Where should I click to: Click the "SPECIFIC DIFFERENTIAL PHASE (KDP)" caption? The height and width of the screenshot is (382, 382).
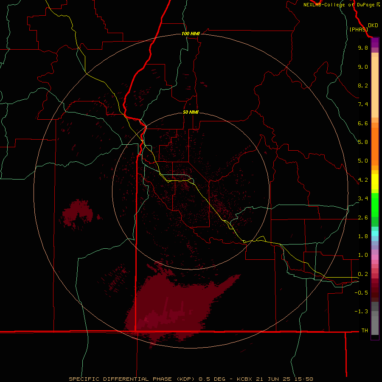132,379
